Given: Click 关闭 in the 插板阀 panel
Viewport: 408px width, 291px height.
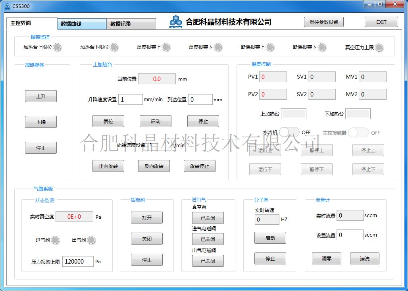Looking at the screenshot, I should [147, 239].
